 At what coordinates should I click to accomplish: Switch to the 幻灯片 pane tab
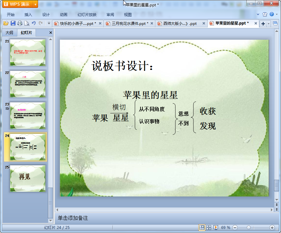(x=26, y=33)
